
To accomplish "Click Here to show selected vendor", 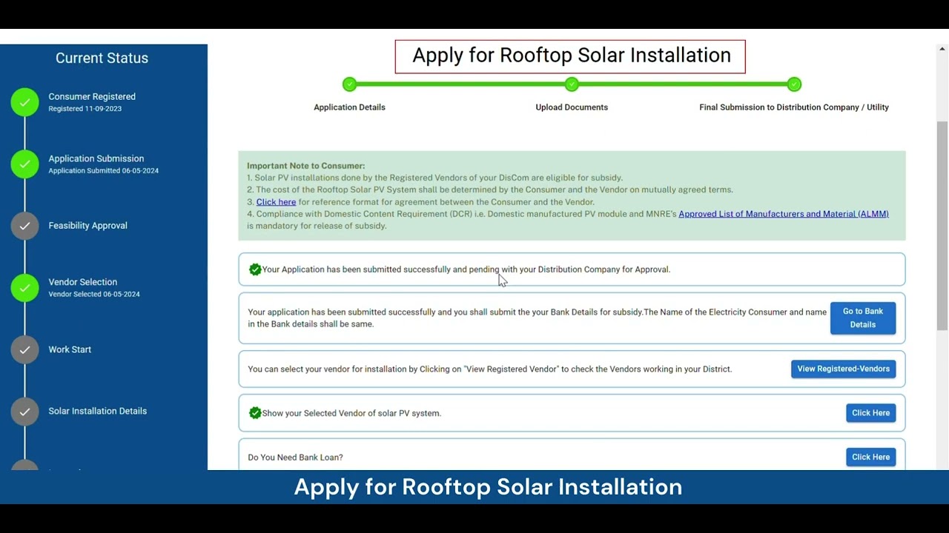I will [x=870, y=413].
